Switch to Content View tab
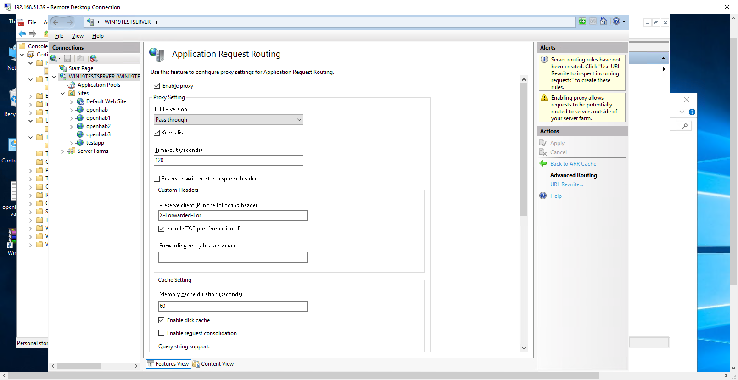This screenshot has height=380, width=738. coord(213,364)
